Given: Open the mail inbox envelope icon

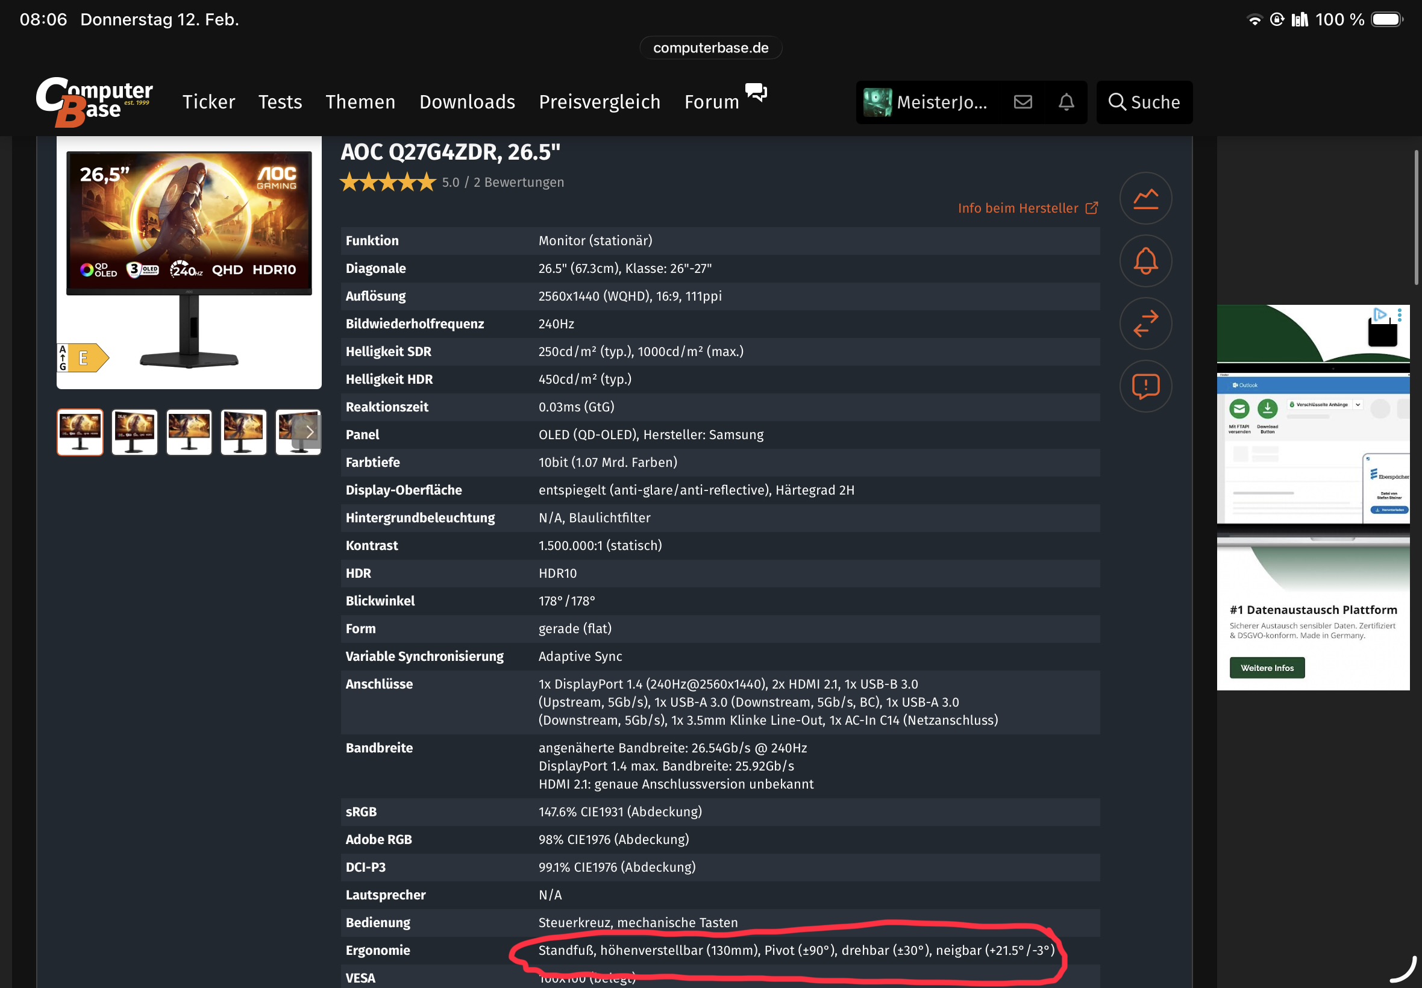Looking at the screenshot, I should [x=1023, y=102].
